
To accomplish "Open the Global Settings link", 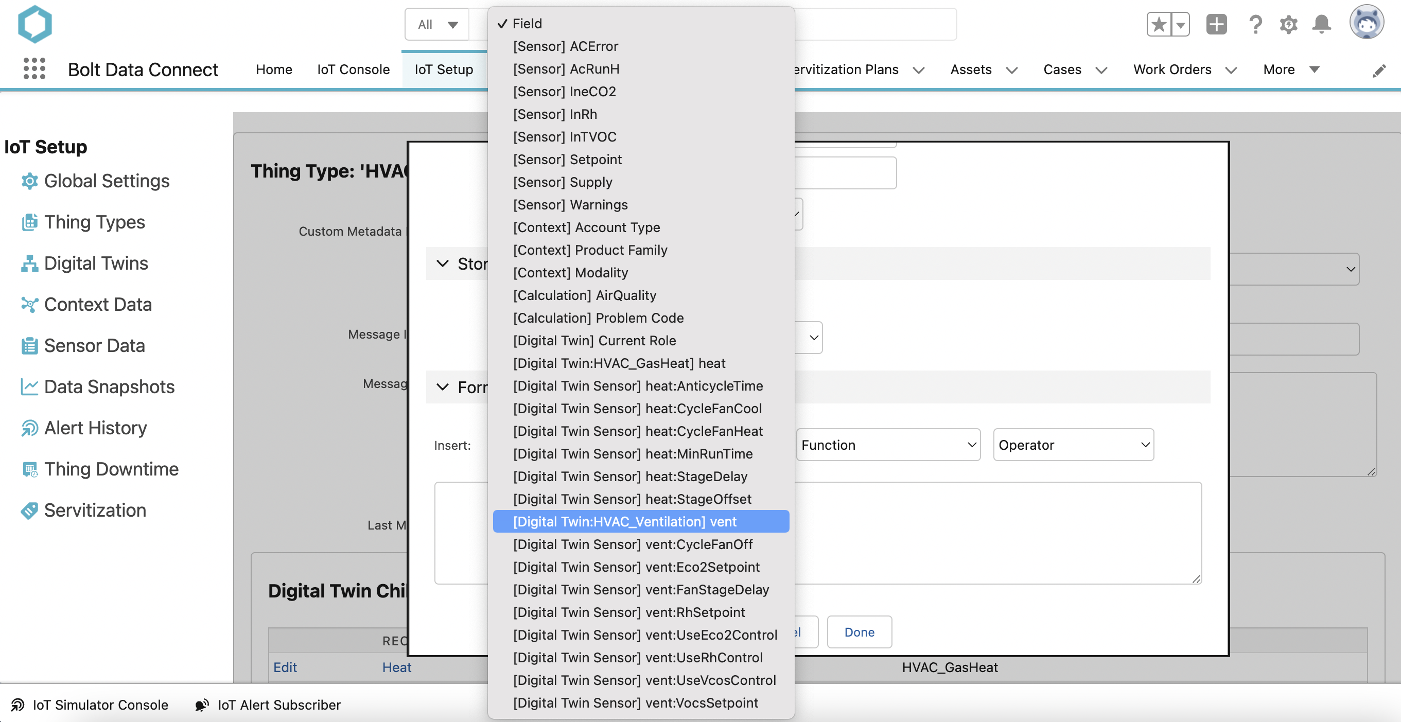I will 107,181.
